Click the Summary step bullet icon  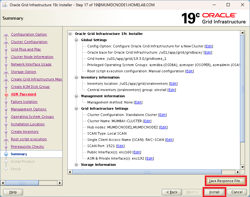coord(6,154)
